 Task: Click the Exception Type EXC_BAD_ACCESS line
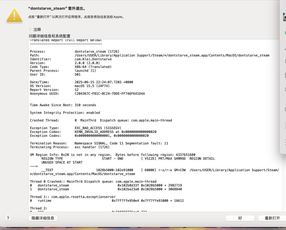pyautogui.click(x=75, y=128)
